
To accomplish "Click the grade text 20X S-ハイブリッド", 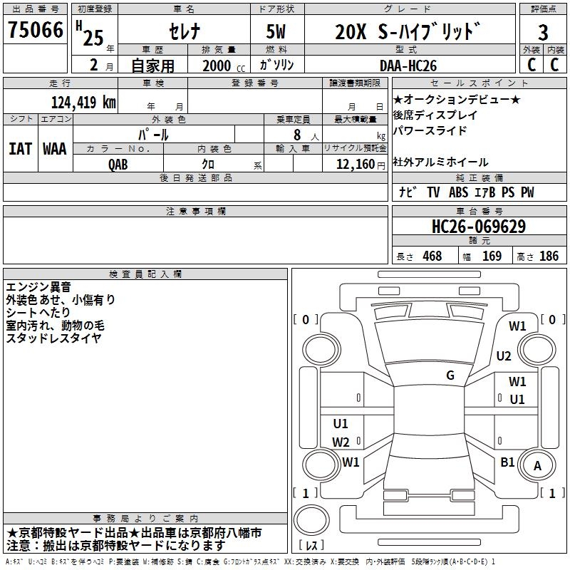I will [x=408, y=31].
